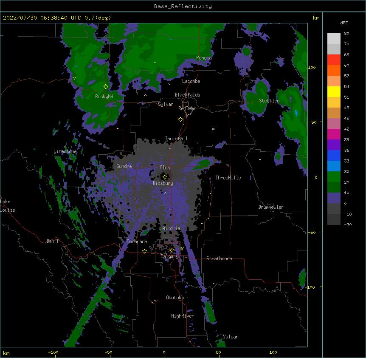The image size is (366, 358).
Task: Click the ThreeHills town label
Action: [x=228, y=178]
